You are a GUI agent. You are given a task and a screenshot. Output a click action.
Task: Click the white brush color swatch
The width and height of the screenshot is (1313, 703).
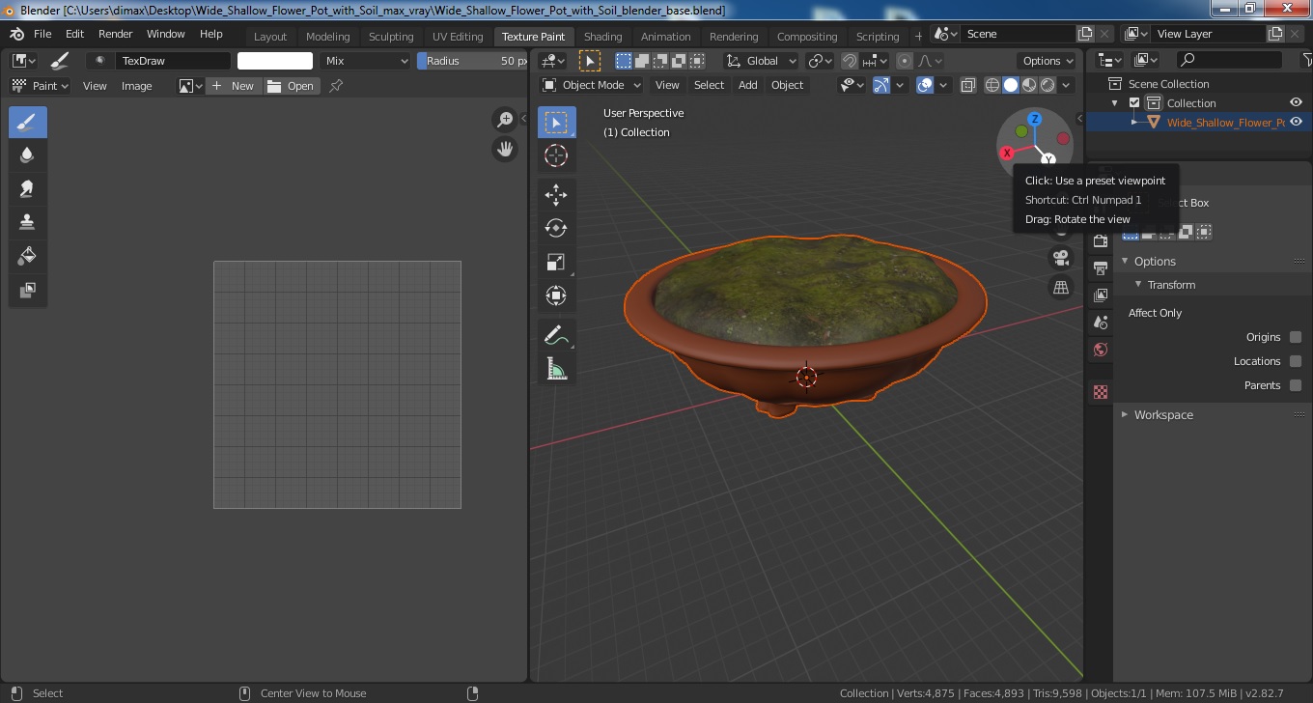[275, 61]
